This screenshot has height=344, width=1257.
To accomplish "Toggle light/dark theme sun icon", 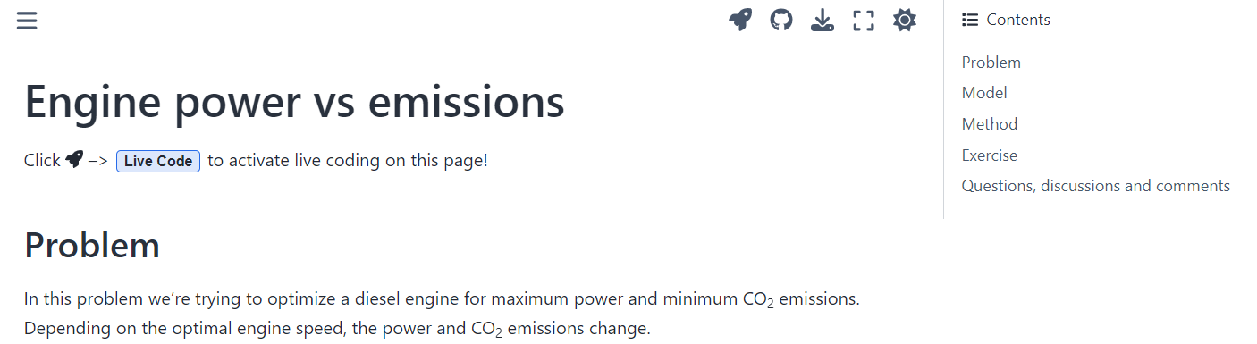I will [x=905, y=20].
